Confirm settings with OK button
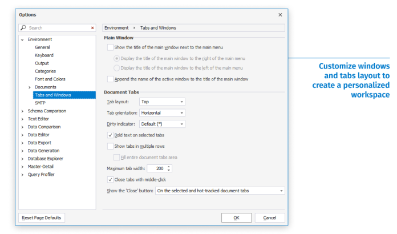The image size is (397, 234). [237, 218]
